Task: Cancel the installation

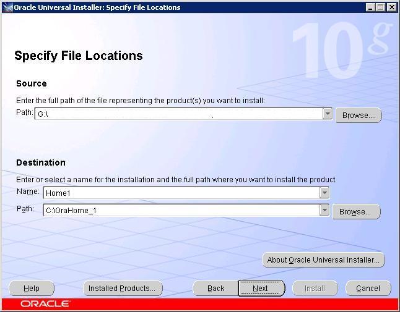Action: [x=368, y=289]
